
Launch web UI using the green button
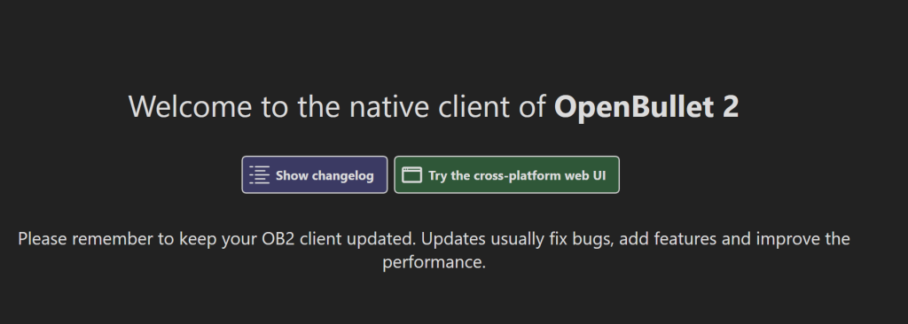[x=506, y=174]
